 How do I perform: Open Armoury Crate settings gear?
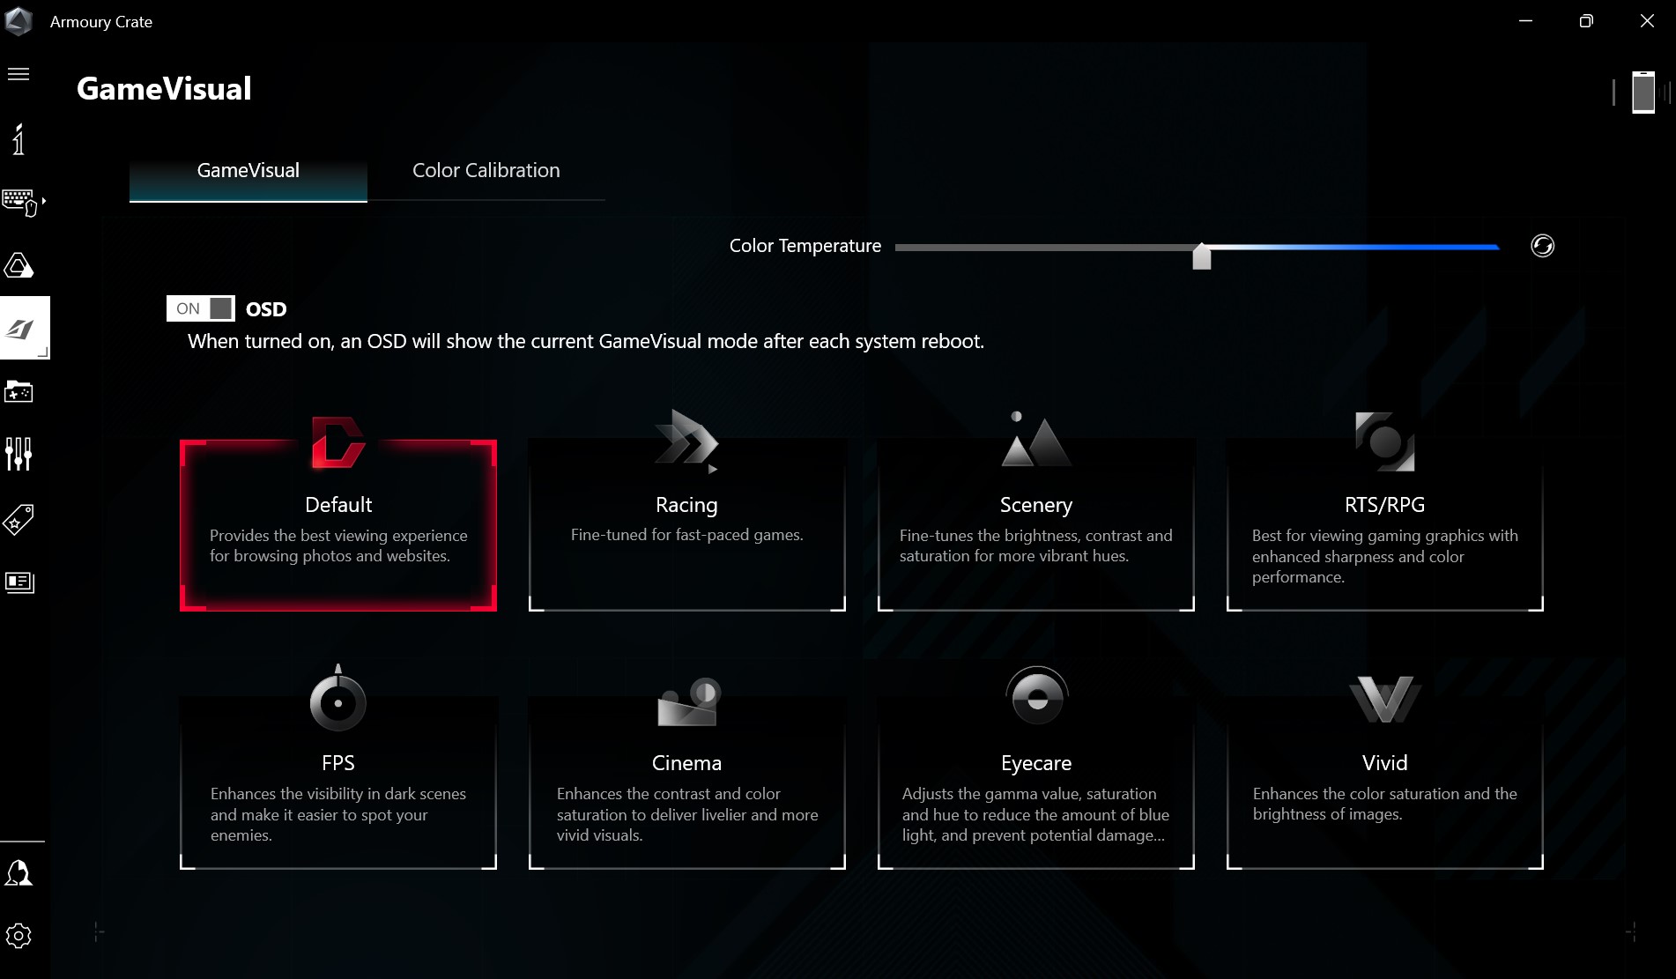coord(20,936)
